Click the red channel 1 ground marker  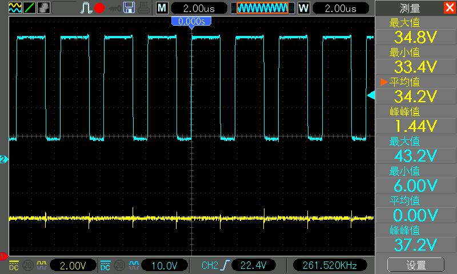point(3,256)
